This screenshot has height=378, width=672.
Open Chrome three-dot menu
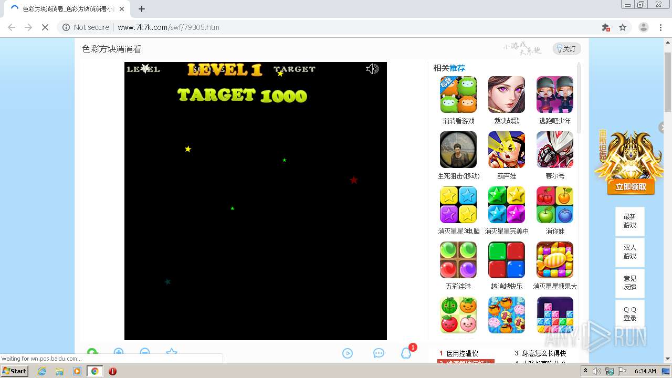[x=660, y=27]
